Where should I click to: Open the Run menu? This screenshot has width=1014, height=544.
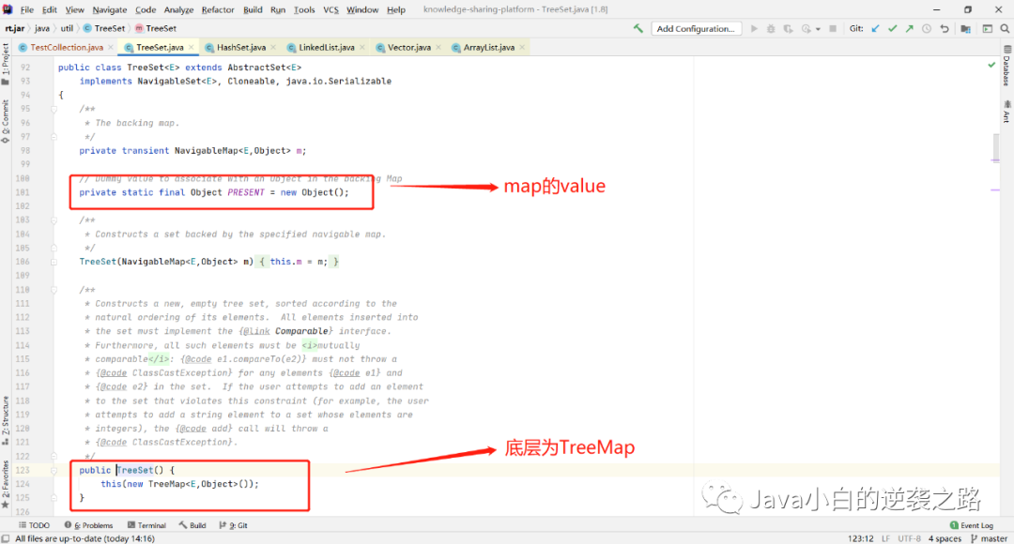pyautogui.click(x=277, y=9)
